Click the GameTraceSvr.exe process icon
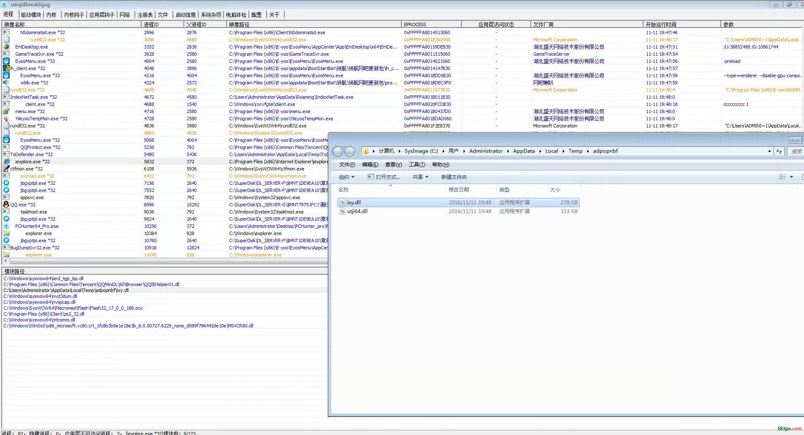Viewport: 804px width, 435px height. (x=6, y=54)
